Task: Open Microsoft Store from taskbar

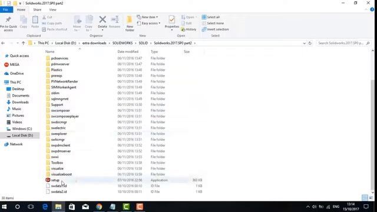Action: (72, 207)
